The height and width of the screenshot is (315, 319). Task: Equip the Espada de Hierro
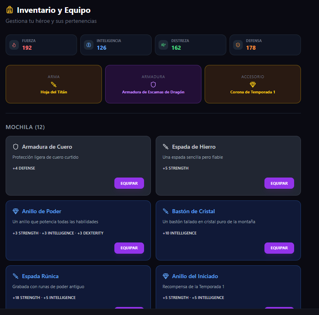pyautogui.click(x=279, y=183)
